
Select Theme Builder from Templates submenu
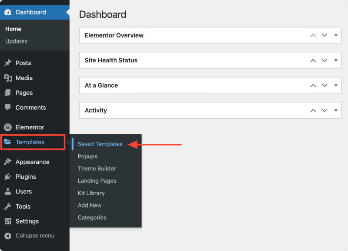coord(97,169)
